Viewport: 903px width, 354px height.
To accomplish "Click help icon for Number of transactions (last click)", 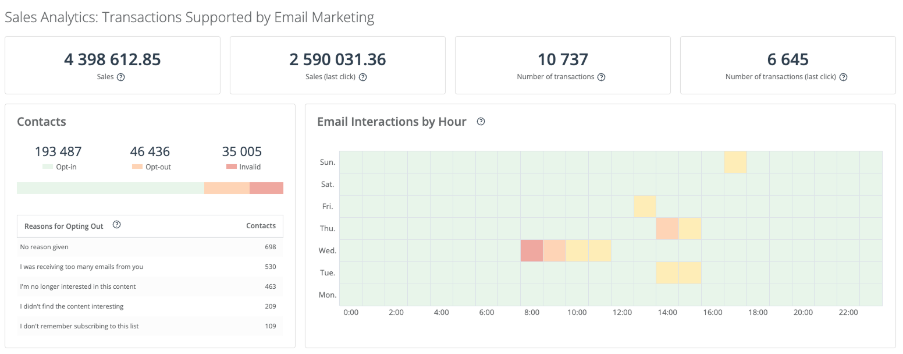I will 843,77.
